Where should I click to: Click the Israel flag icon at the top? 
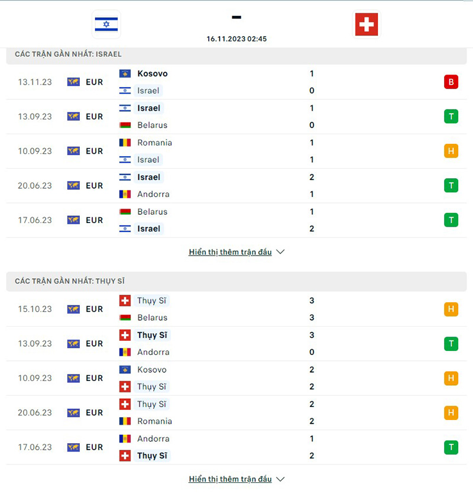pos(106,25)
